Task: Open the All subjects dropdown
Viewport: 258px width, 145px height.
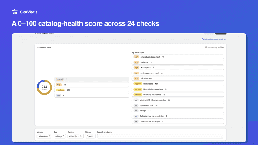Action: (75, 136)
